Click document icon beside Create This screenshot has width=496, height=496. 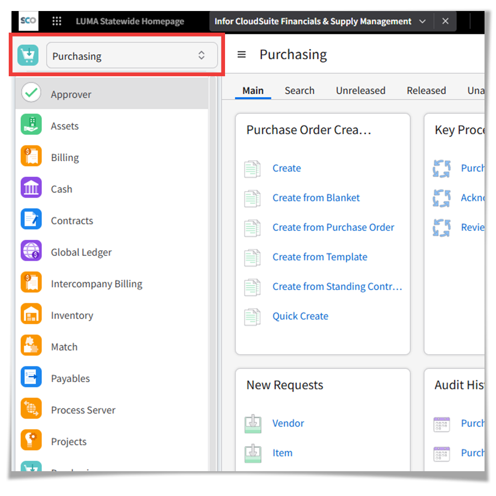coord(253,169)
